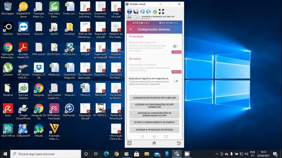The image size is (282, 158).
Task: Open Microsoft Store from the taskbar
Action: [x=137, y=154]
